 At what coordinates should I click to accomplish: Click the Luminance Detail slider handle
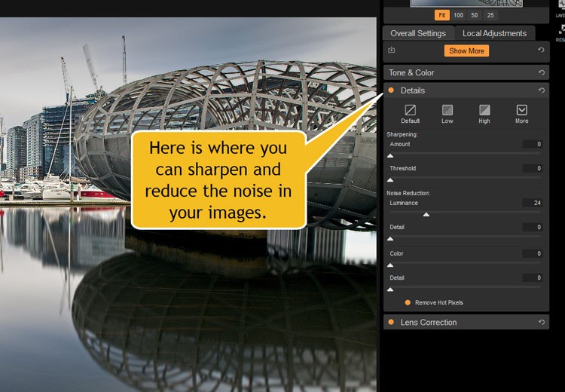pyautogui.click(x=390, y=239)
